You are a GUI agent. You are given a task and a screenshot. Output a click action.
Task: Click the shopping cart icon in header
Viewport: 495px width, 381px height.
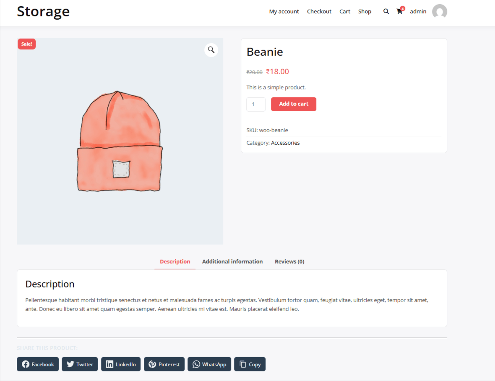pos(399,12)
